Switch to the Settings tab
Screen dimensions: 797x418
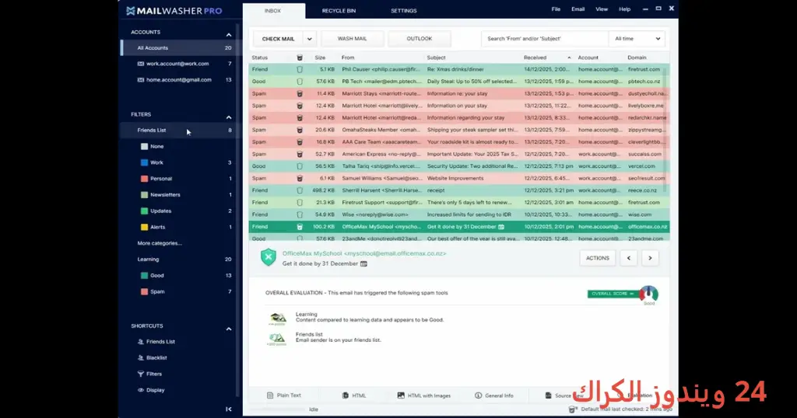pos(404,11)
